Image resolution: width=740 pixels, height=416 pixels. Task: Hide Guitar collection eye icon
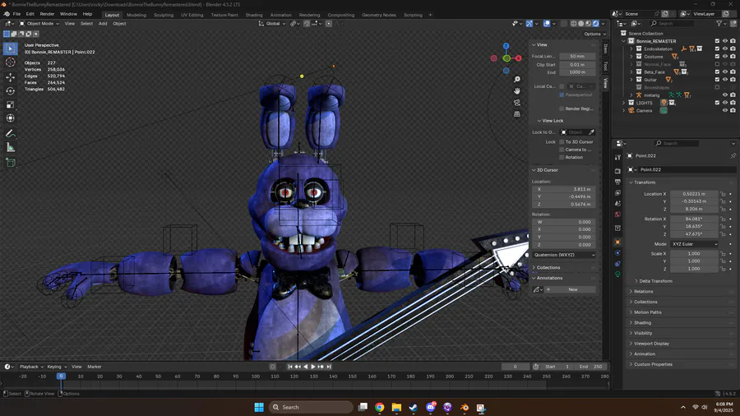tap(725, 80)
